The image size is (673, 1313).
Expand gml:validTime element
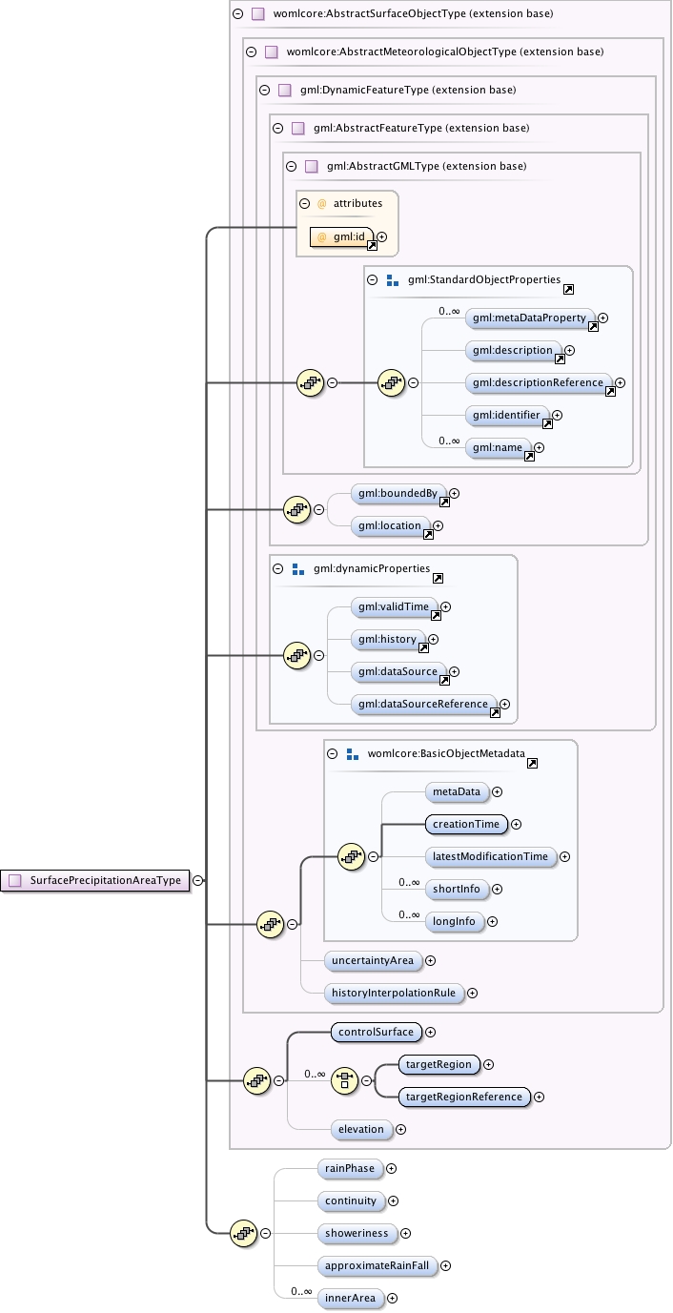click(x=446, y=606)
